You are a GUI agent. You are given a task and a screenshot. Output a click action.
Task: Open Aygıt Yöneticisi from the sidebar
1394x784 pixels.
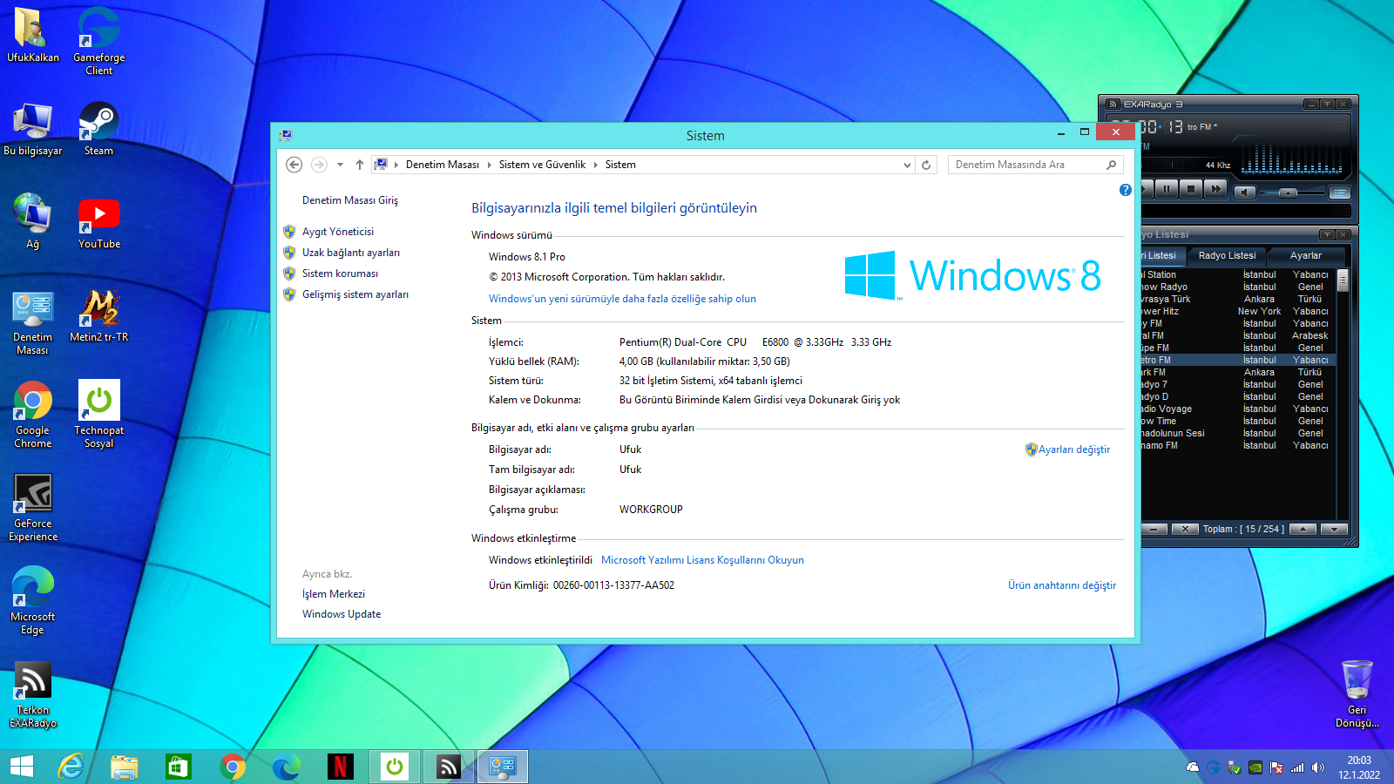pos(338,232)
